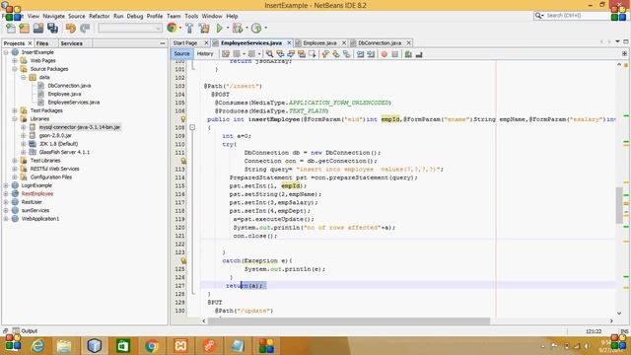Collapse code fold at line 108

point(192,127)
